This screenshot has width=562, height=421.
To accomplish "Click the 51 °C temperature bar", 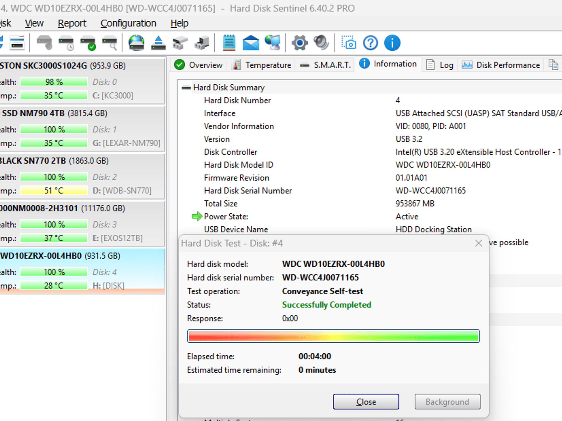I will (54, 190).
